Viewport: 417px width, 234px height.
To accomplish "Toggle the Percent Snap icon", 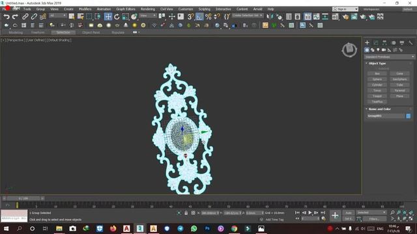I will [x=208, y=17].
